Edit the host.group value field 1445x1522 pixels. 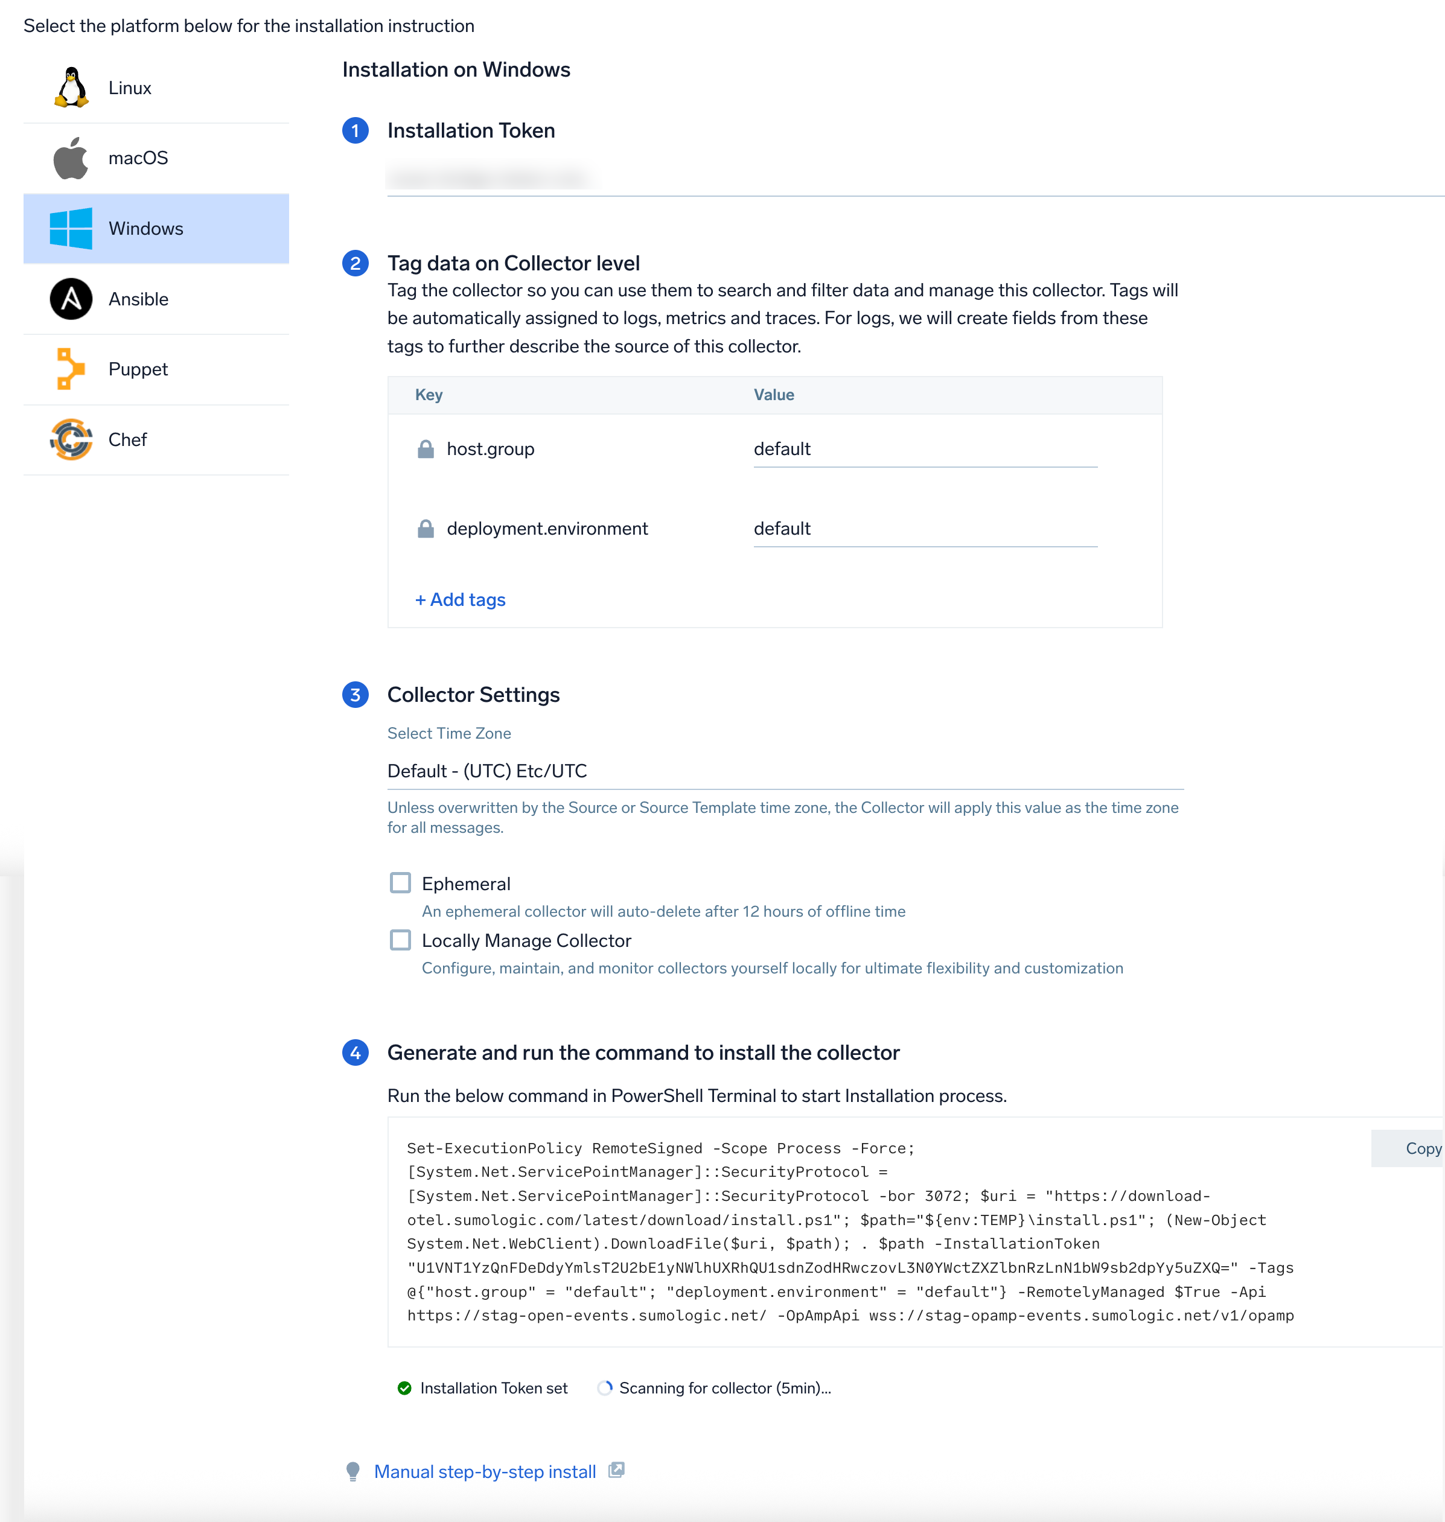[924, 449]
